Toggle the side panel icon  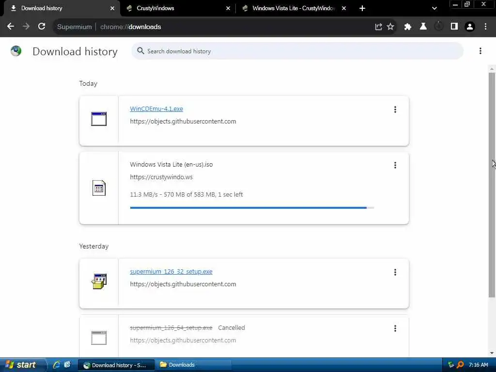click(x=454, y=27)
